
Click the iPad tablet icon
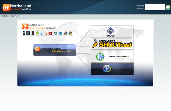pyautogui.click(x=28, y=33)
